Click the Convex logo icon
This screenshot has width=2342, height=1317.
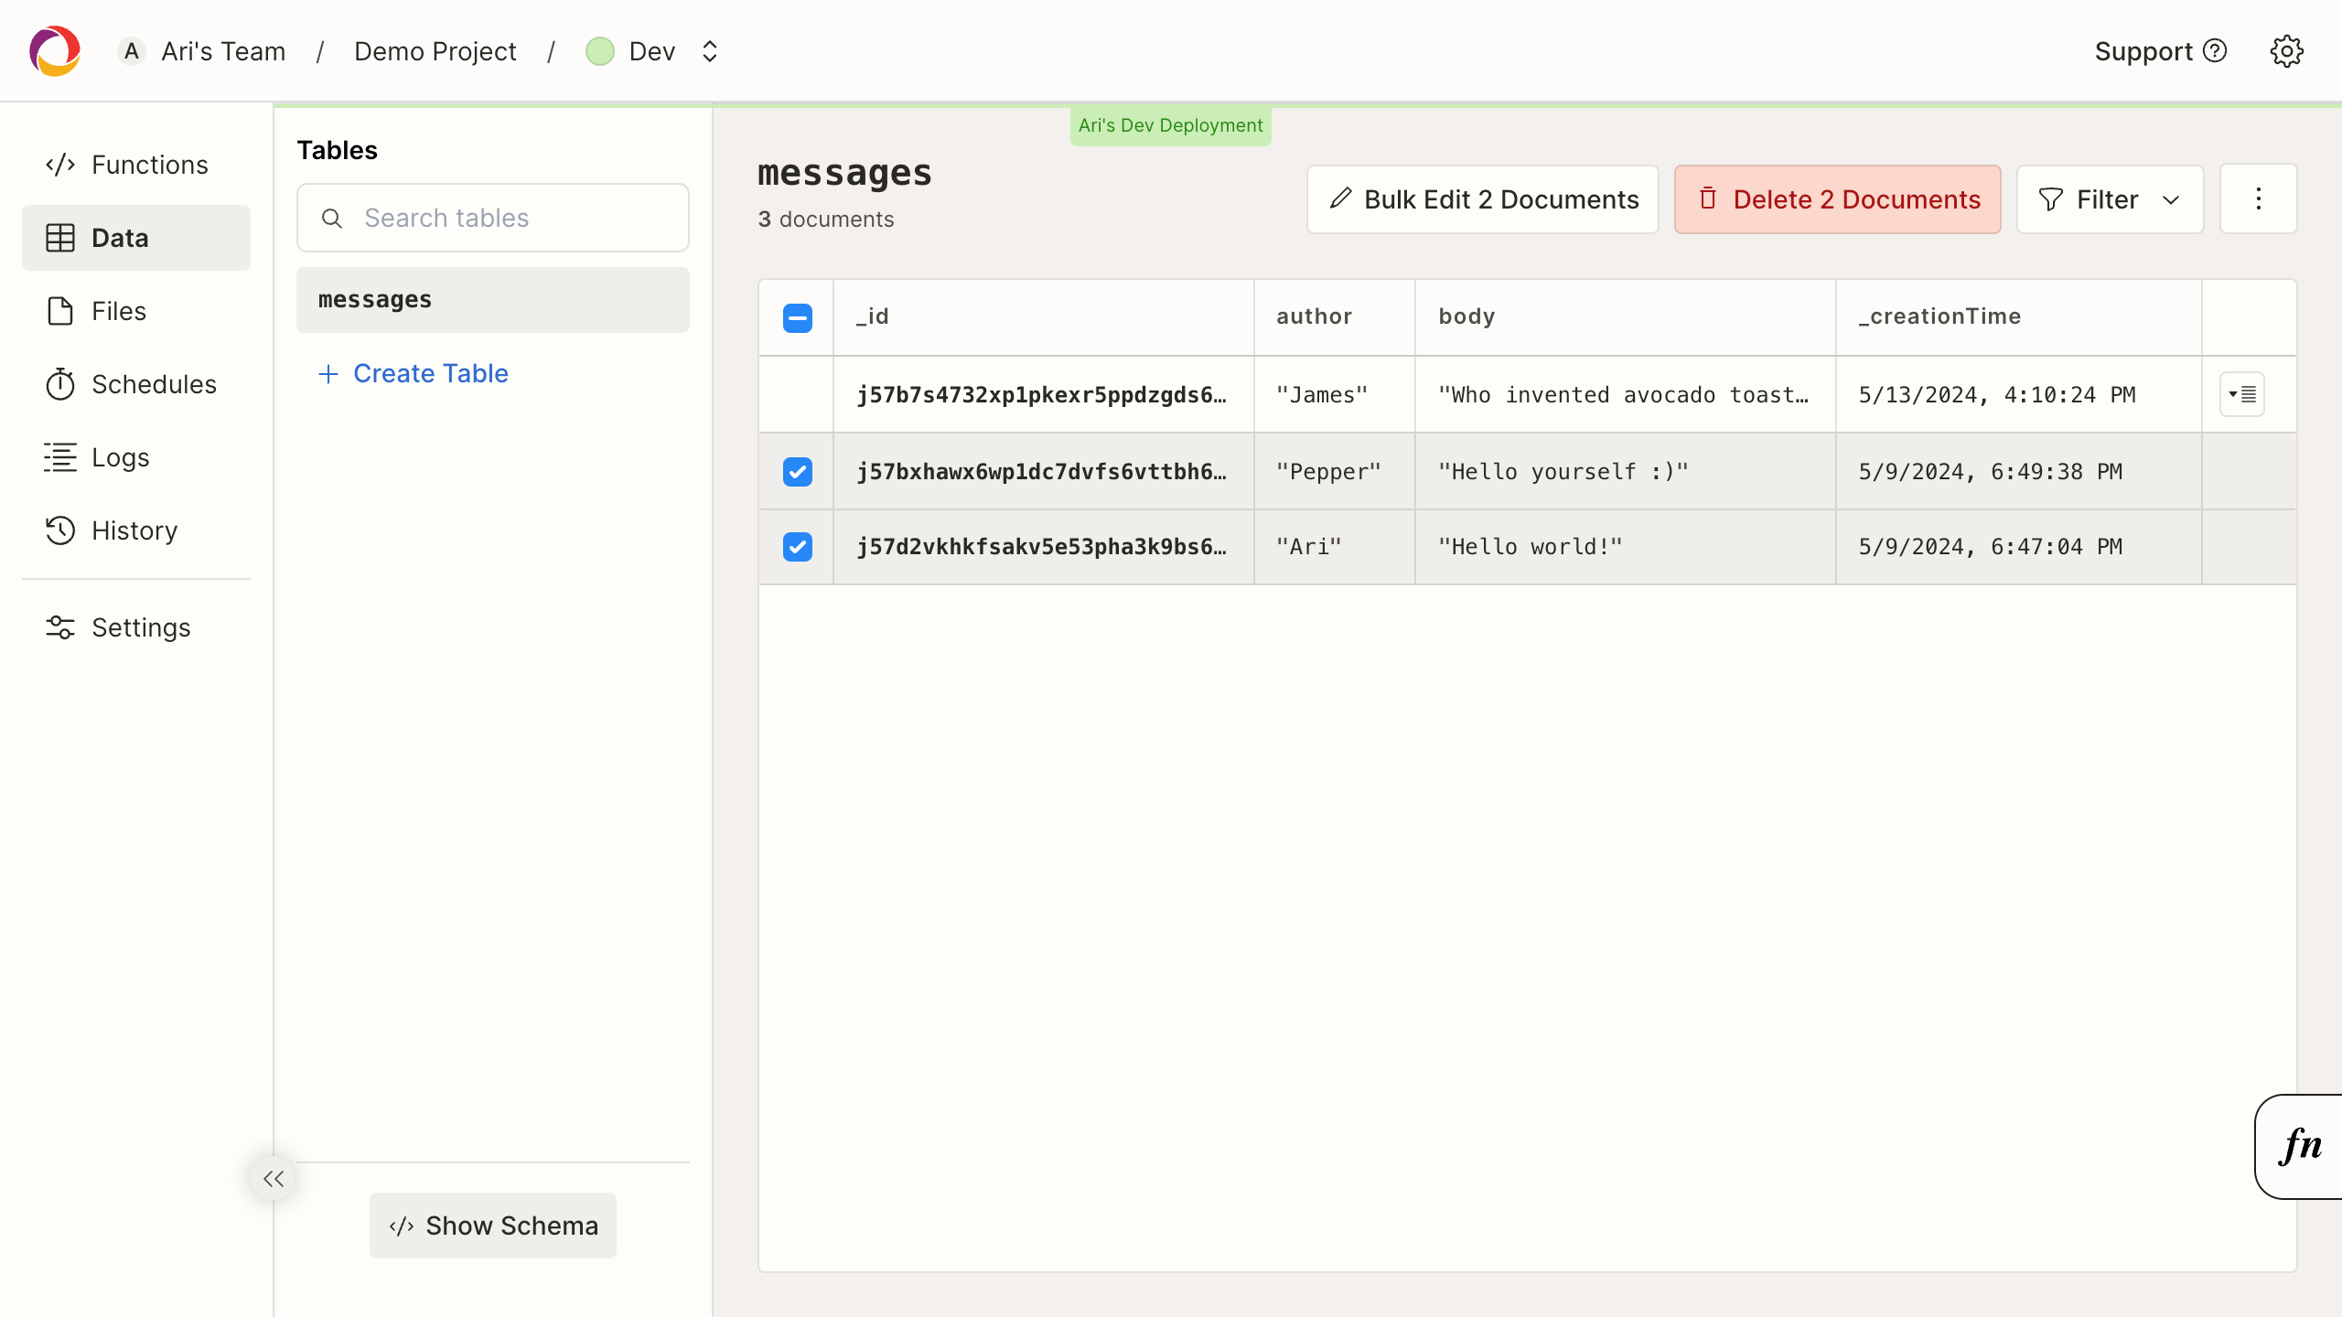click(x=55, y=51)
